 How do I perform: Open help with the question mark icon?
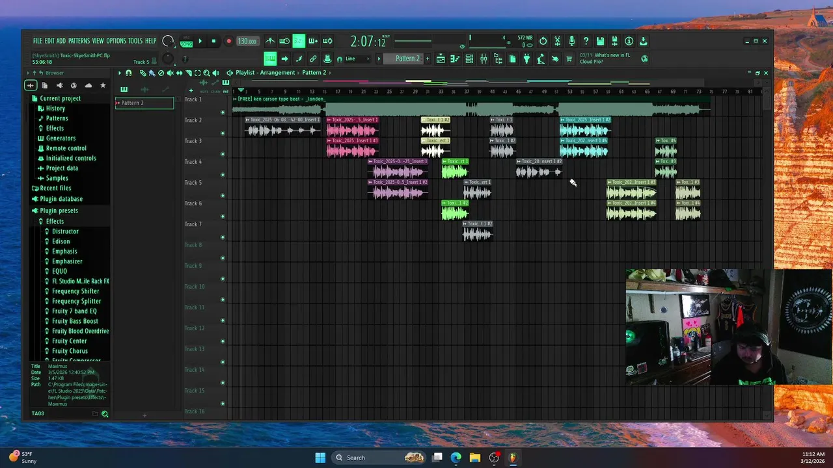click(x=586, y=41)
